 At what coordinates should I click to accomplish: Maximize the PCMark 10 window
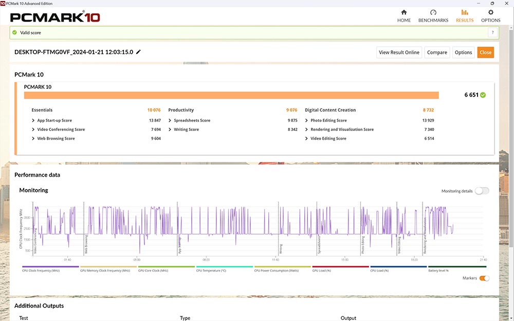point(492,3)
